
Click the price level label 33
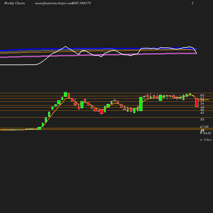(202, 119)
